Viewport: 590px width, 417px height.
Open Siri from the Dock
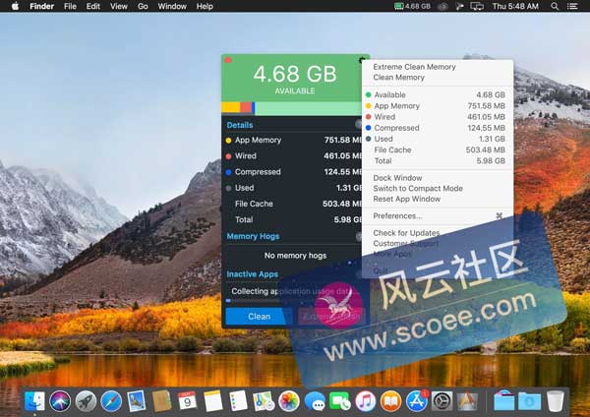coord(60,400)
